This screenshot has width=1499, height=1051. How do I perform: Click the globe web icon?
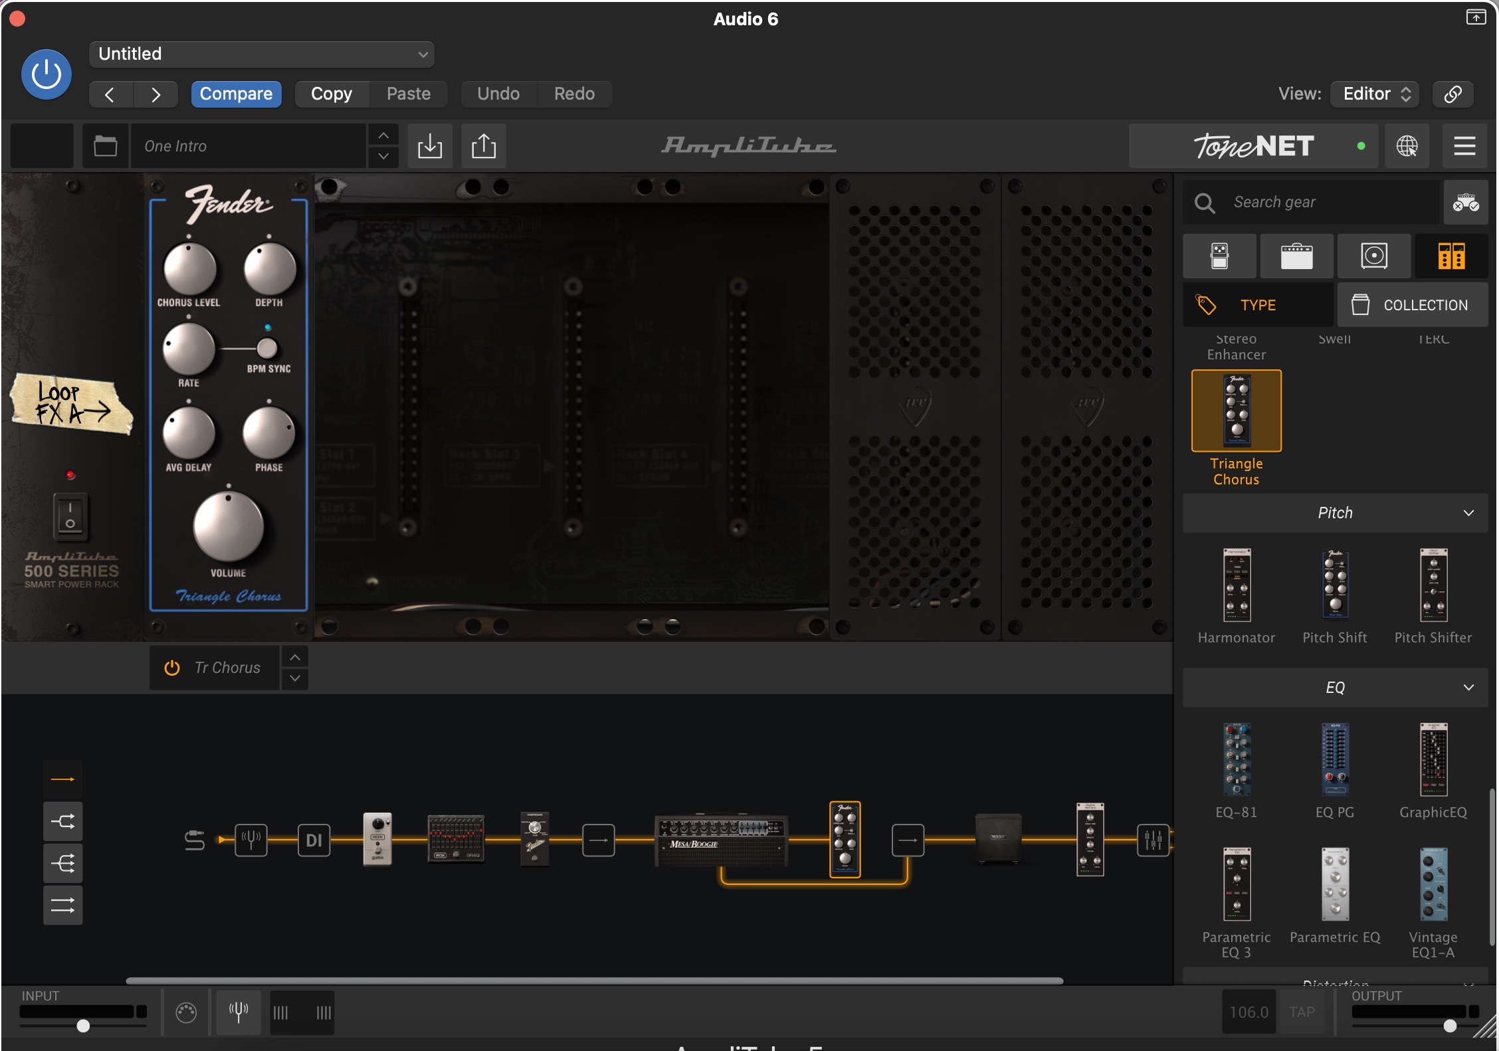(1407, 145)
